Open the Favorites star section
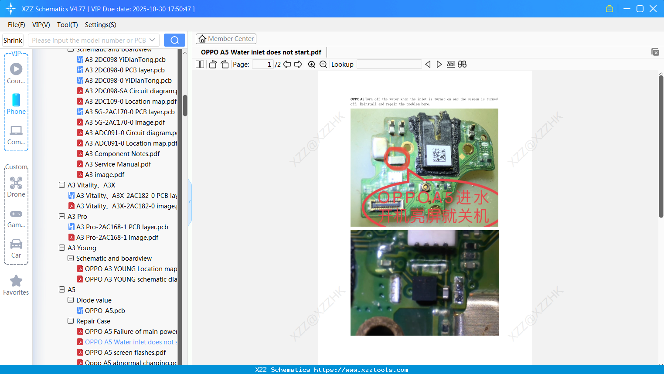664x374 pixels. pyautogui.click(x=16, y=285)
